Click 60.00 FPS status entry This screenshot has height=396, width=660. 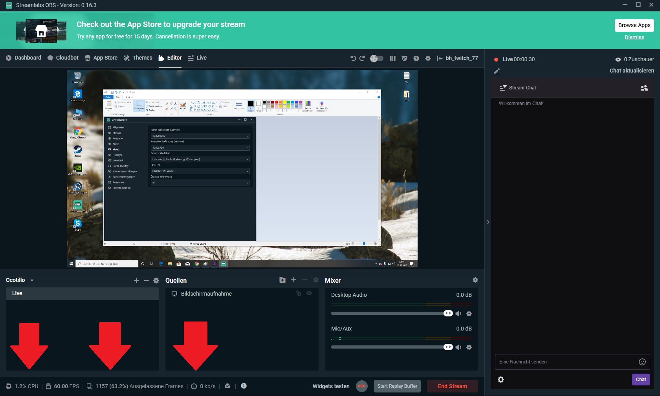click(x=62, y=386)
